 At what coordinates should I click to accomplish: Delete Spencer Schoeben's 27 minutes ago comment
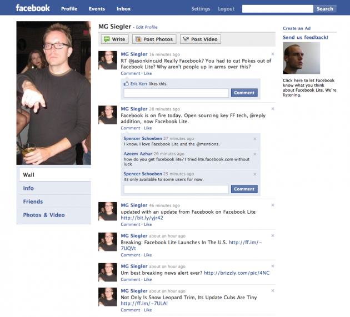tap(254, 139)
